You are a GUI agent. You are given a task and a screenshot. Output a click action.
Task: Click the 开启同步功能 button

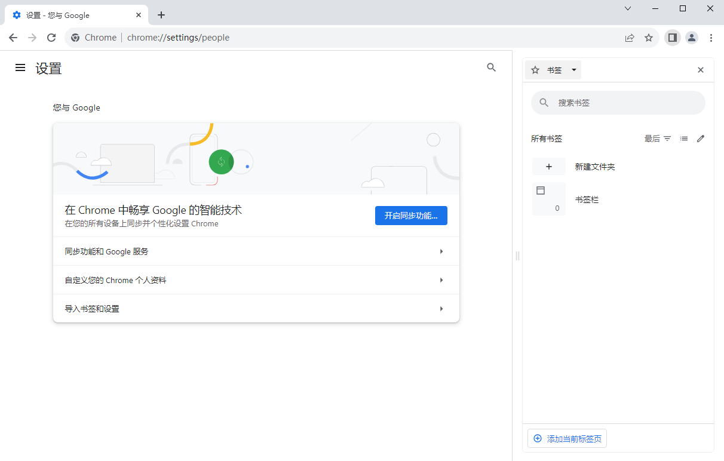[411, 216]
